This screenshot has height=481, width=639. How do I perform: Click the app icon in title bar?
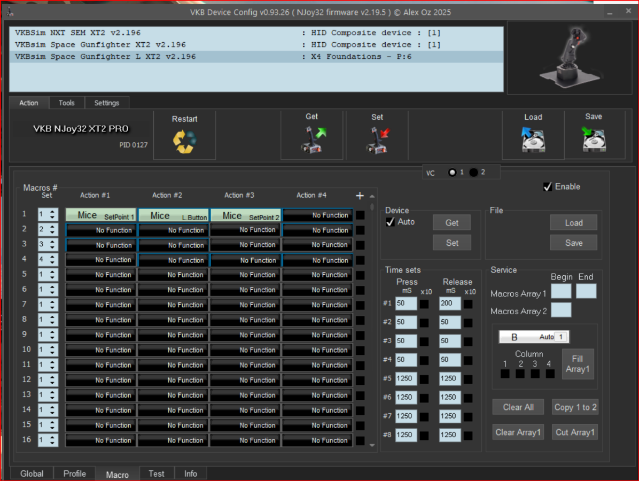10,12
